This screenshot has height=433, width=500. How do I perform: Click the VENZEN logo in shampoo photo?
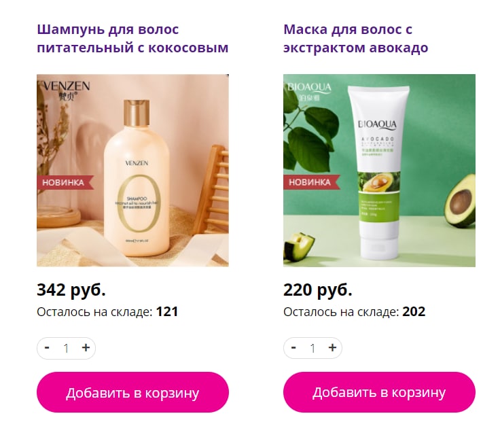point(67,90)
